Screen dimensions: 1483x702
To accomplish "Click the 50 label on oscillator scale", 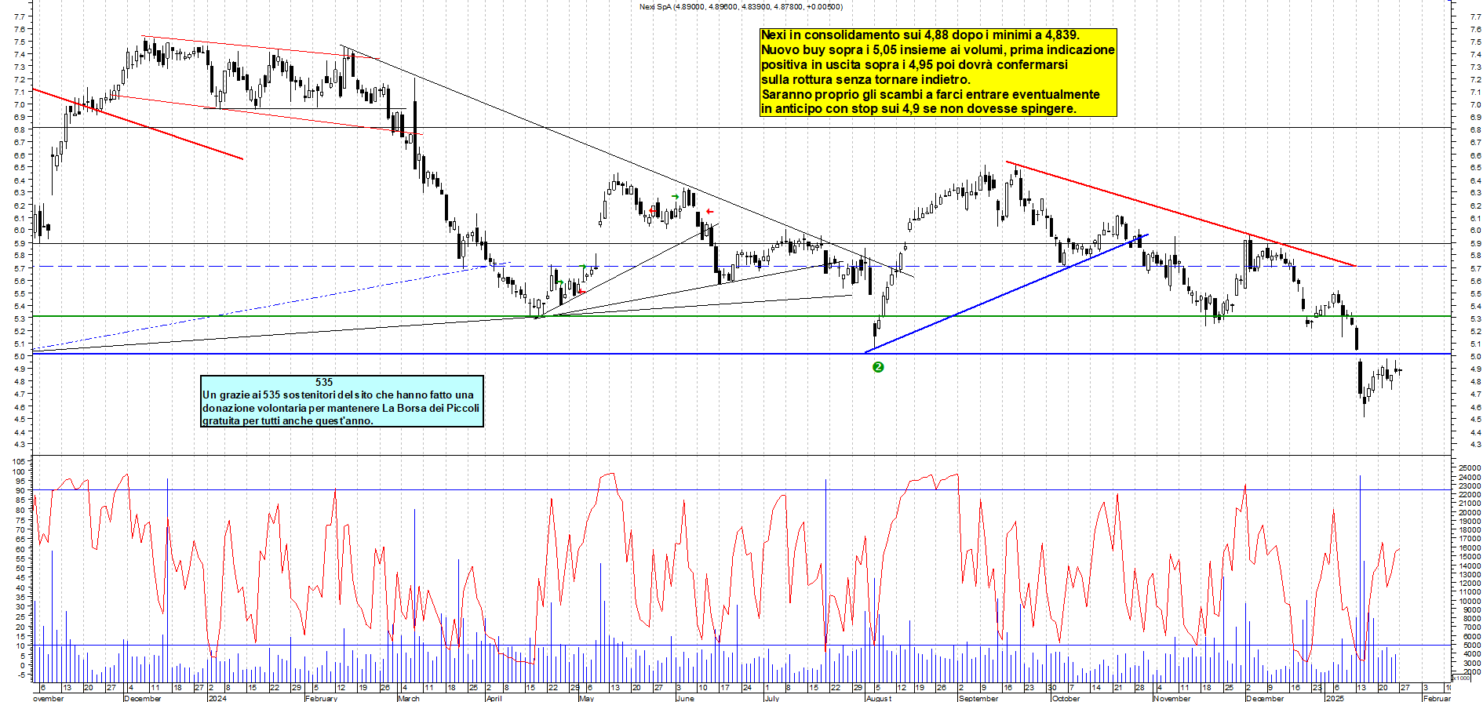I will point(21,569).
